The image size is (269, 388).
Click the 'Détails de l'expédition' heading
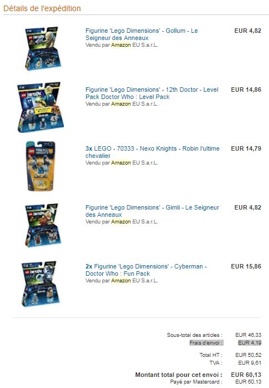(x=42, y=8)
